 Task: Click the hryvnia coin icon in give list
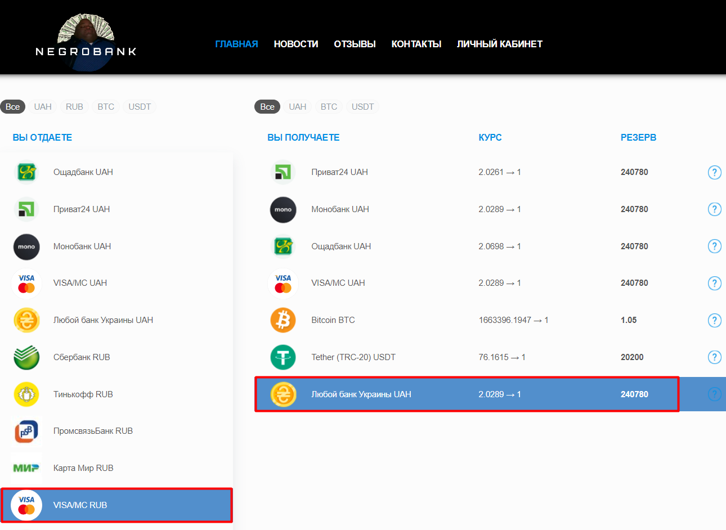[26, 320]
